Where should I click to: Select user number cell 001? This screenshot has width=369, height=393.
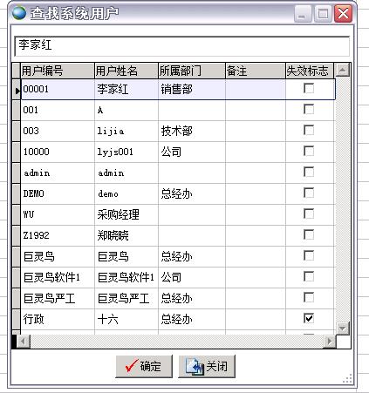(58, 111)
